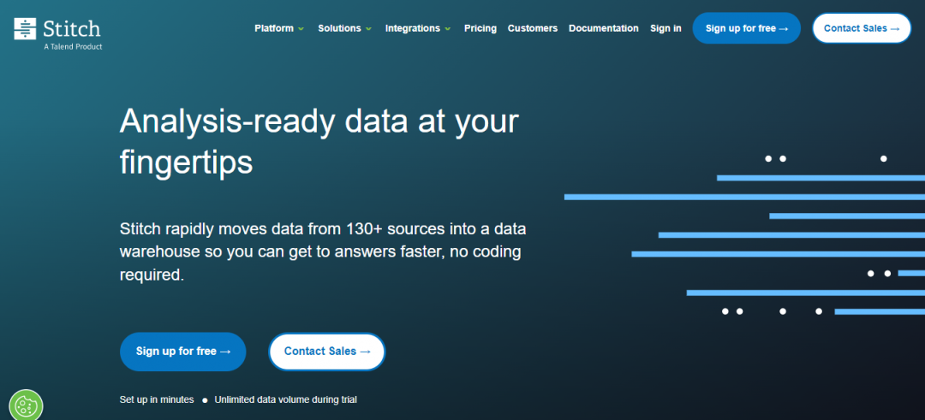The height and width of the screenshot is (420, 925).
Task: Select Contact Sales below the description
Action: 327,352
